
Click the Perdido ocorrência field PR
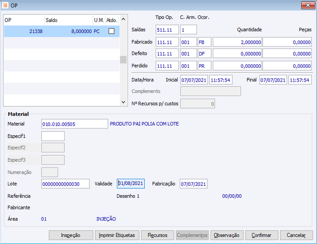(205, 66)
